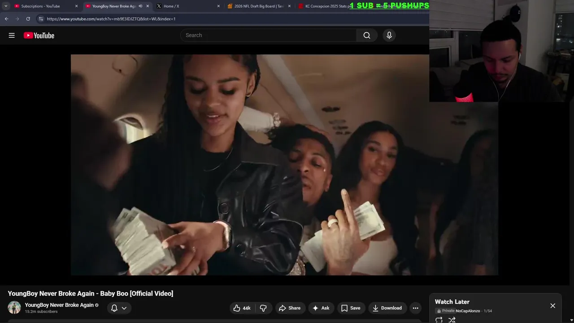Screen dimensions: 574x323
Task: Dislike the video with thumbs down
Action: point(263,308)
